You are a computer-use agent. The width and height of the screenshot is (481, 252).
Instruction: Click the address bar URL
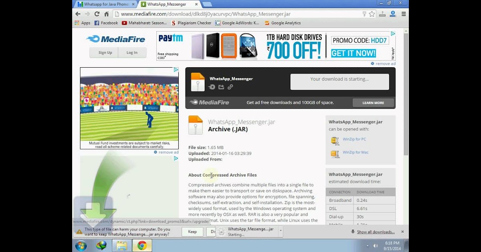pyautogui.click(x=206, y=14)
